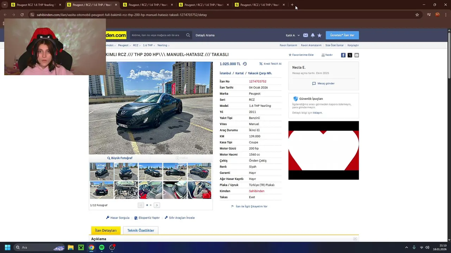The image size is (451, 253).
Task: Click 1.6 THP breadcrumb link
Action: coord(148,45)
